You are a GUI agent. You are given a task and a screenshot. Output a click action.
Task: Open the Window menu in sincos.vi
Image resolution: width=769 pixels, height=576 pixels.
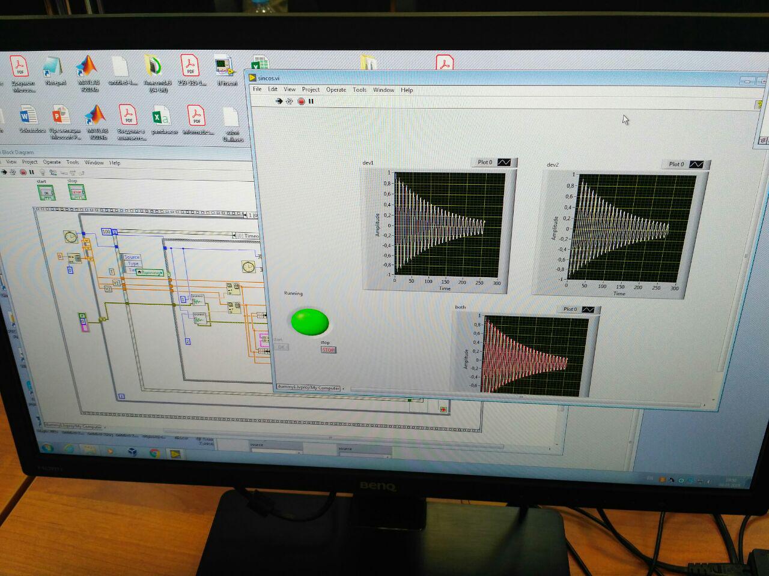[383, 90]
